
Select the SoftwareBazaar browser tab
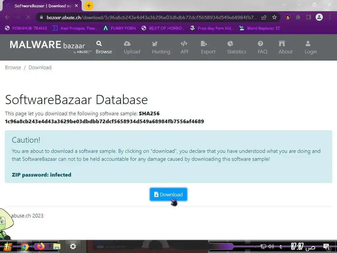click(x=42, y=6)
